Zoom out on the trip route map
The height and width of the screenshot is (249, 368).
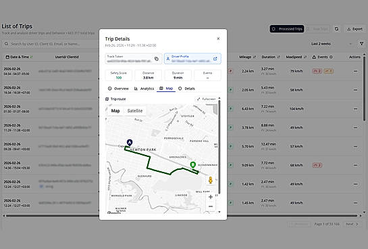pyautogui.click(x=211, y=206)
